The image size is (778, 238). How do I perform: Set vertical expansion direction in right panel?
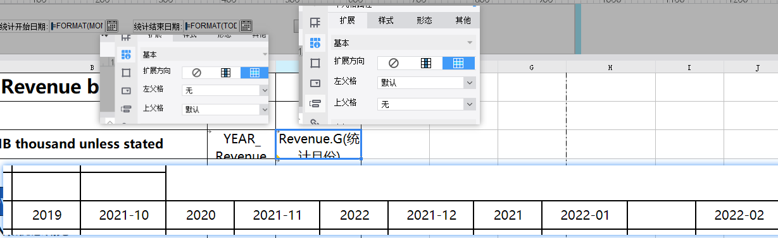tap(426, 62)
